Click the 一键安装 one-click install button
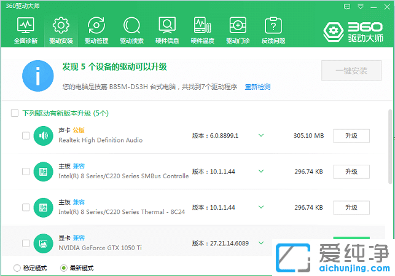The image size is (395, 276). [x=351, y=71]
